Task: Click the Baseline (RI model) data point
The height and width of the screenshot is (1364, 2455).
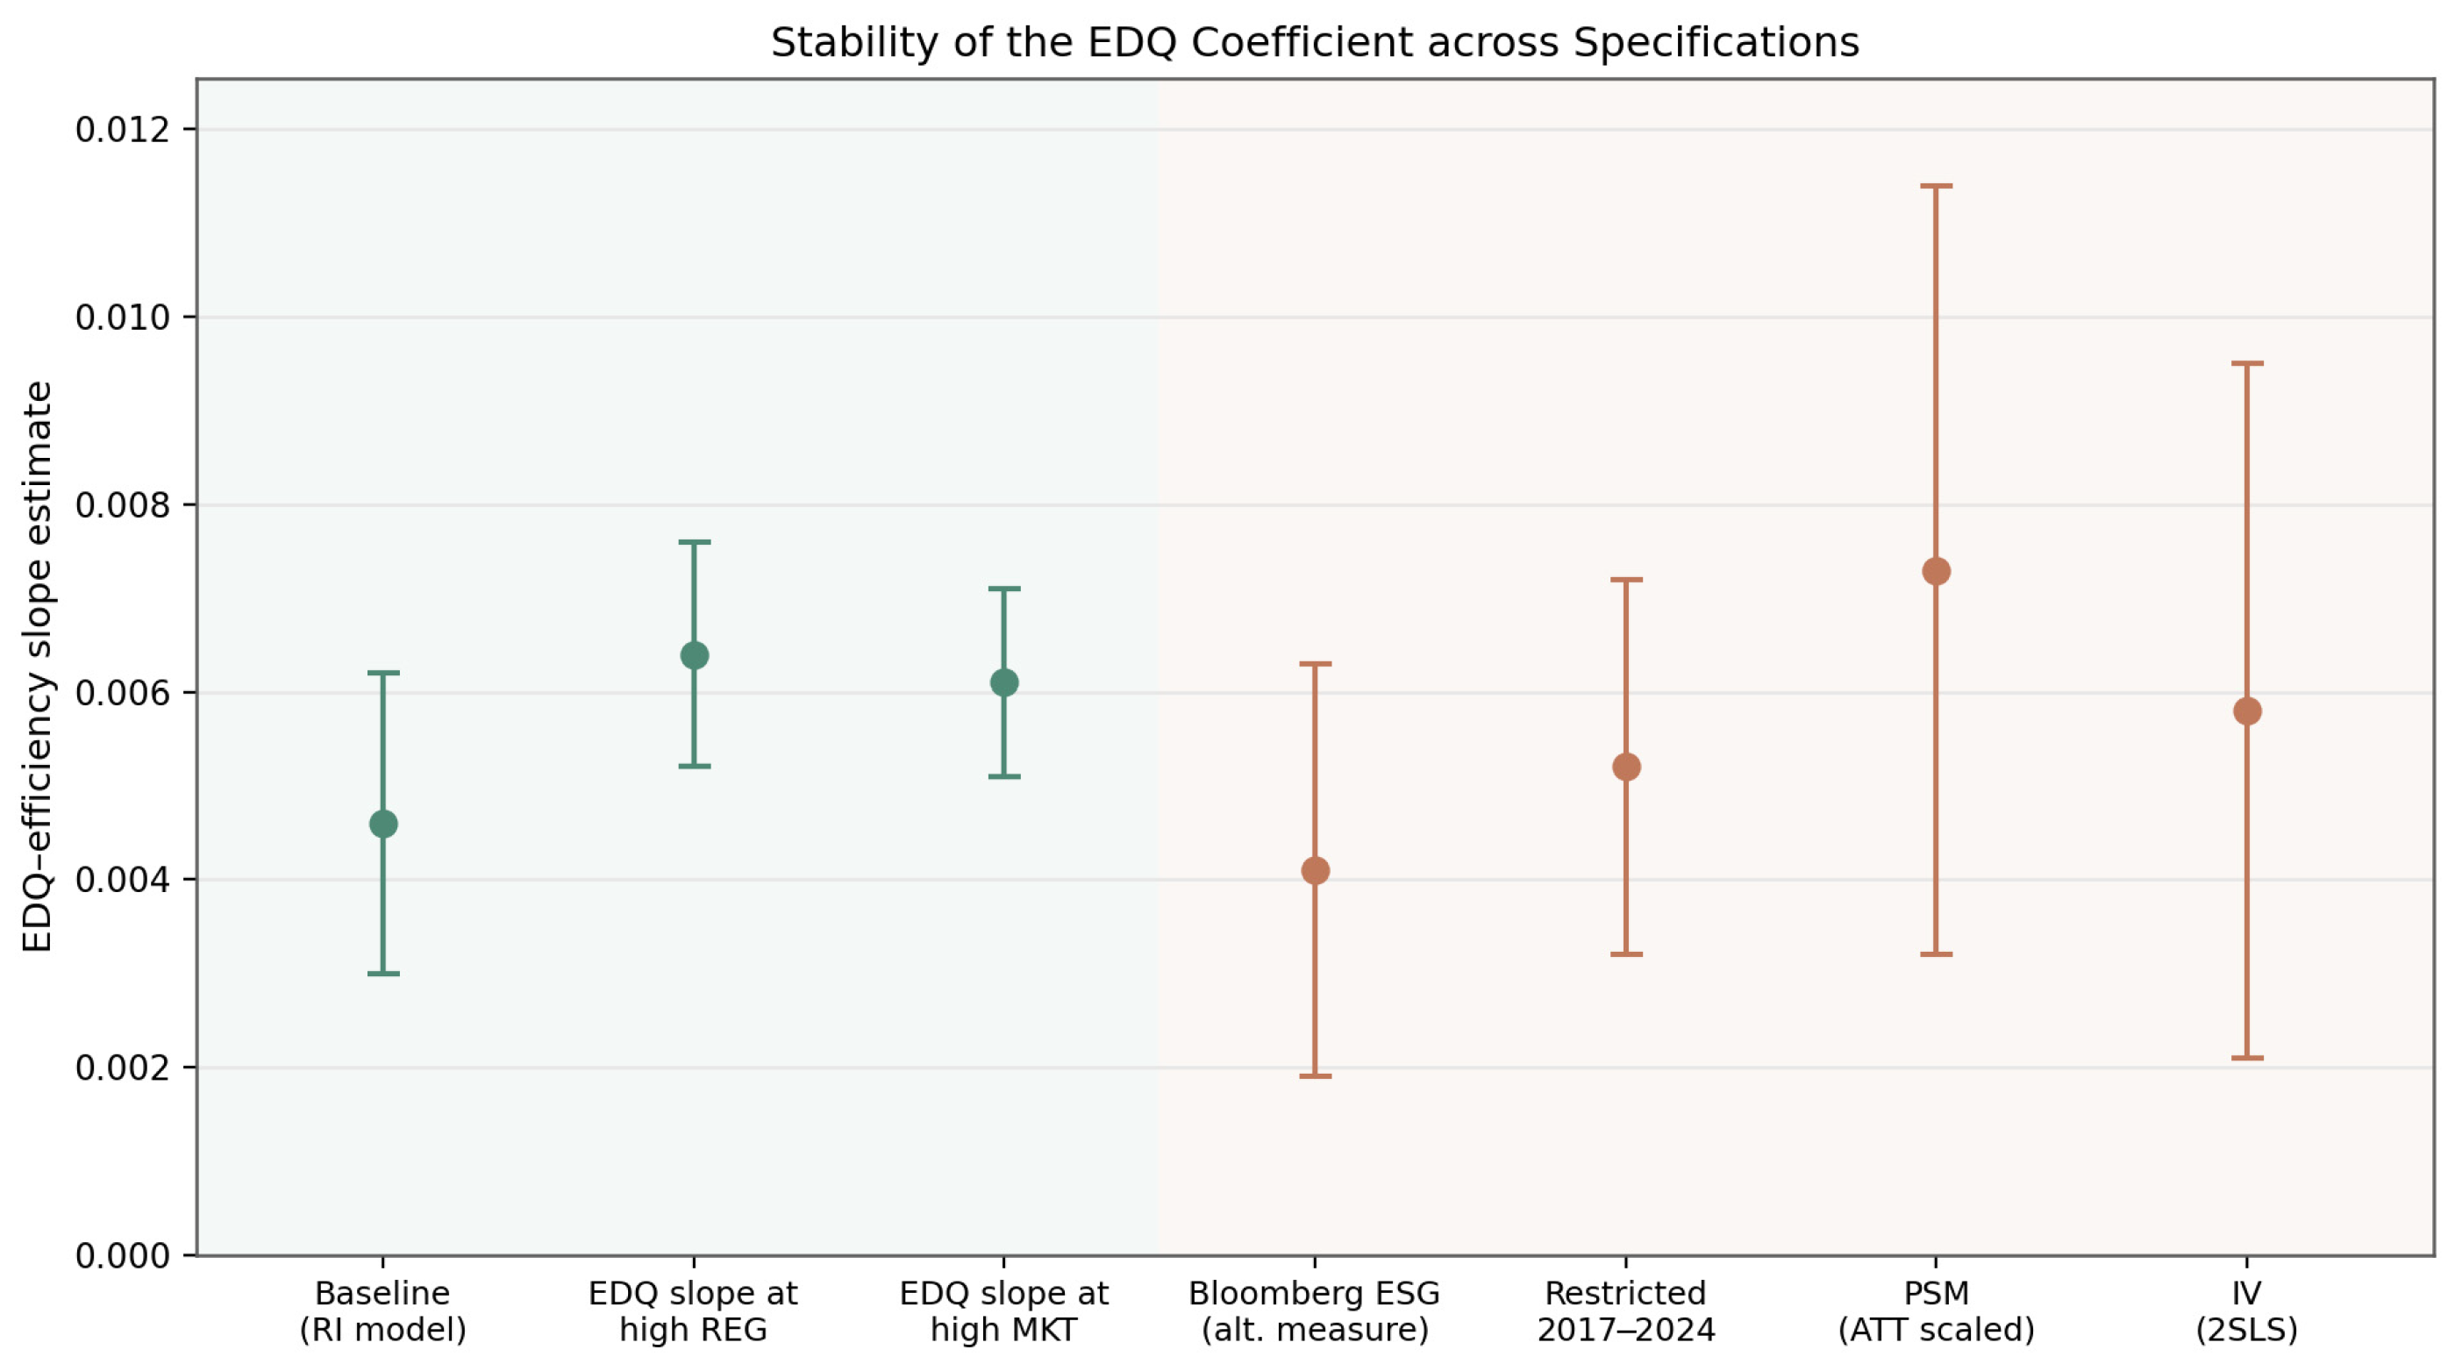Action: click(x=383, y=824)
